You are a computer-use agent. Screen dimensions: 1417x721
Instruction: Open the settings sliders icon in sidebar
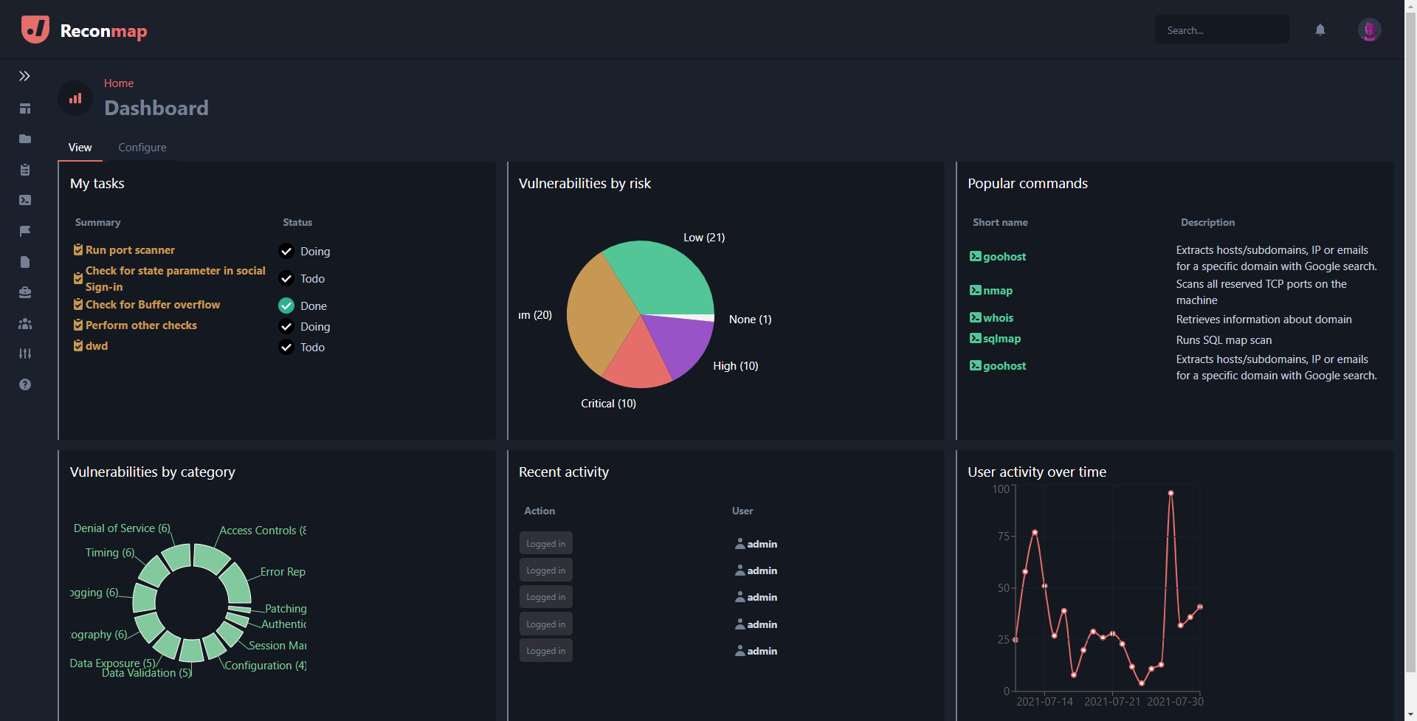25,353
